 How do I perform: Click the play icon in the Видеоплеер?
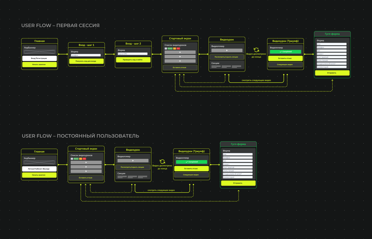point(227,50)
